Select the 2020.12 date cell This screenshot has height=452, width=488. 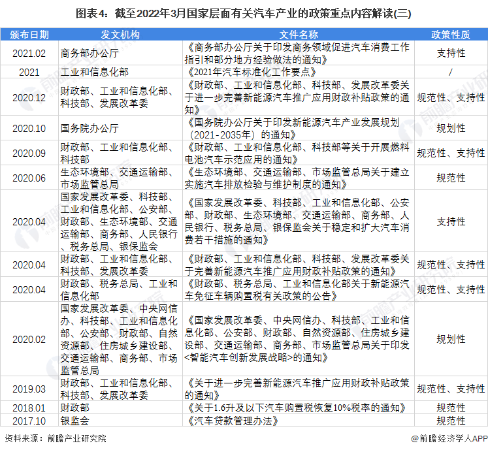click(29, 97)
